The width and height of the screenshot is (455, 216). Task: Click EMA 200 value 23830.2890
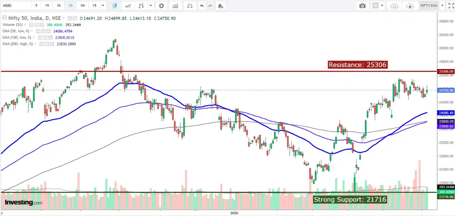pyautogui.click(x=66, y=44)
